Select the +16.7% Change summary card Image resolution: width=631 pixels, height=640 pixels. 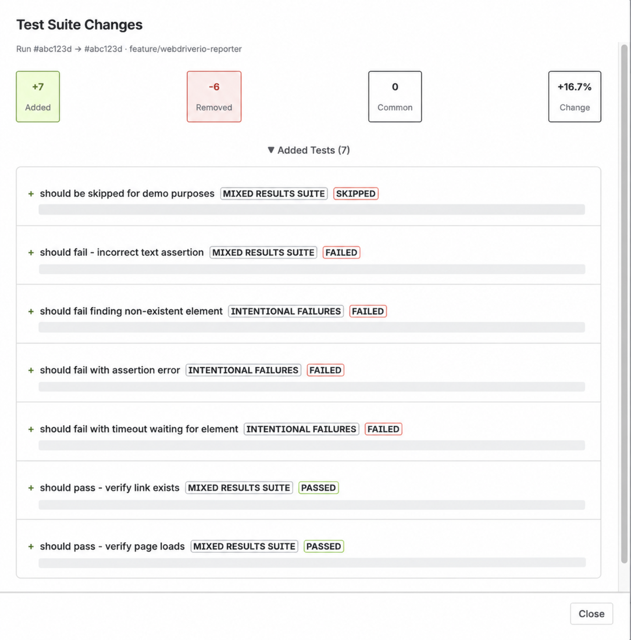pyautogui.click(x=575, y=97)
